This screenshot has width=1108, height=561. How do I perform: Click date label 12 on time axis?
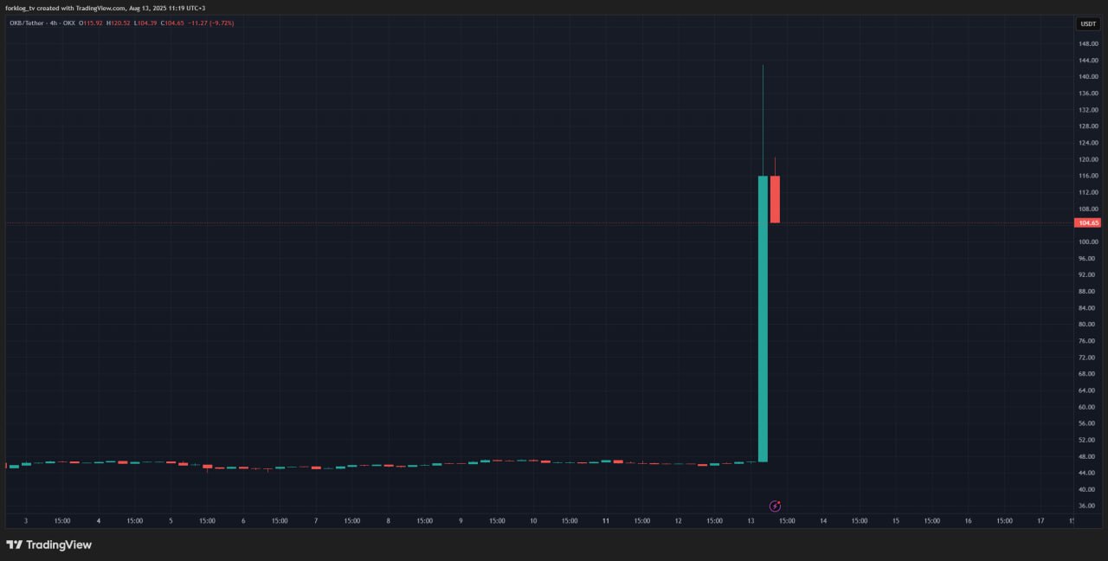click(679, 521)
